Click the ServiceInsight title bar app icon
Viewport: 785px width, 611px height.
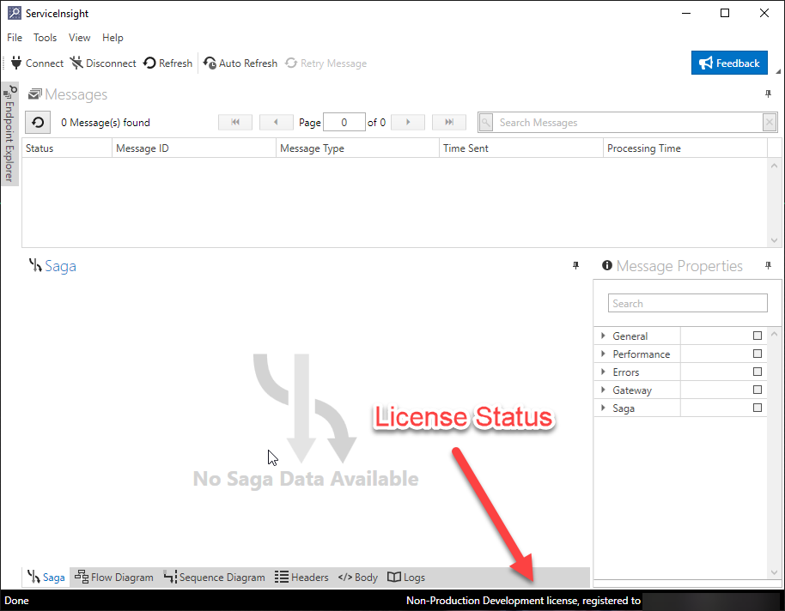pyautogui.click(x=15, y=13)
